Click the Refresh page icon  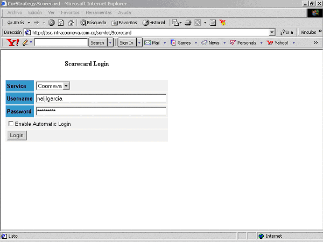[x=61, y=23]
